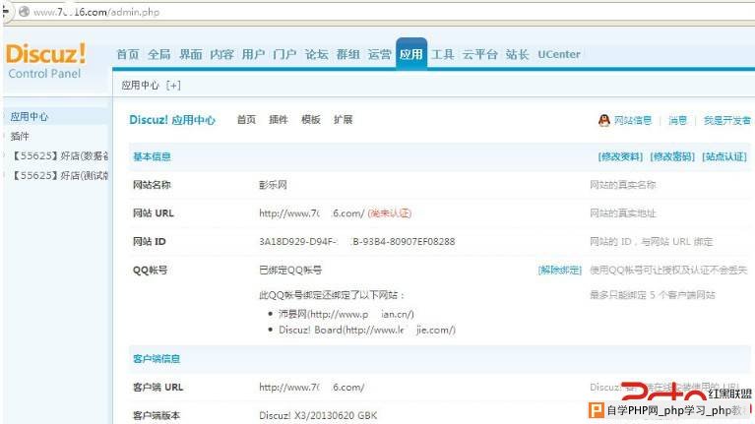Click the Discuz! 应用中心 heading link
This screenshot has width=755, height=424.
click(x=172, y=120)
